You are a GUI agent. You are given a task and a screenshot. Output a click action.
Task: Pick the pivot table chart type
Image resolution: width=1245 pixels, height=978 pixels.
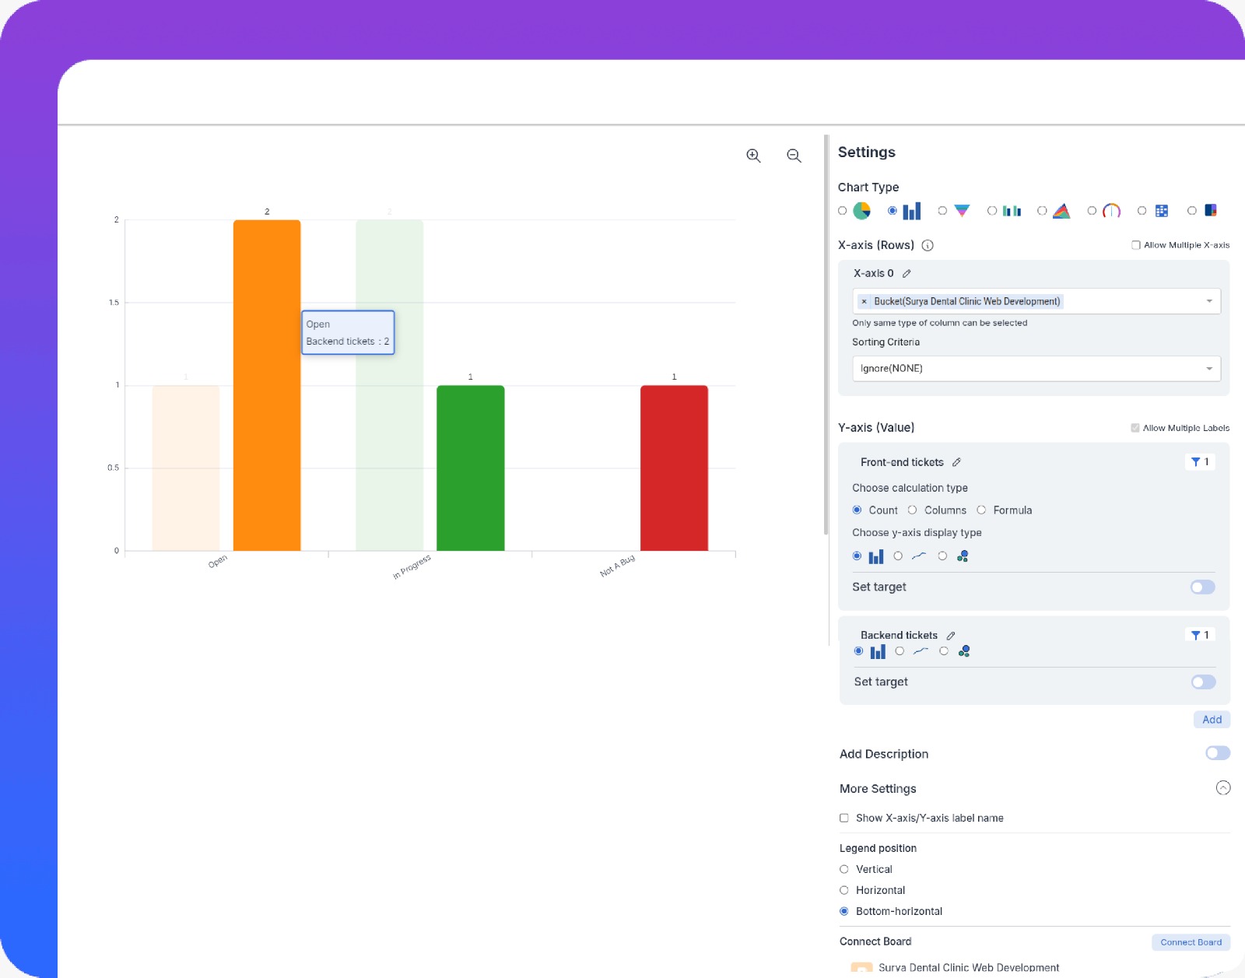(1142, 210)
